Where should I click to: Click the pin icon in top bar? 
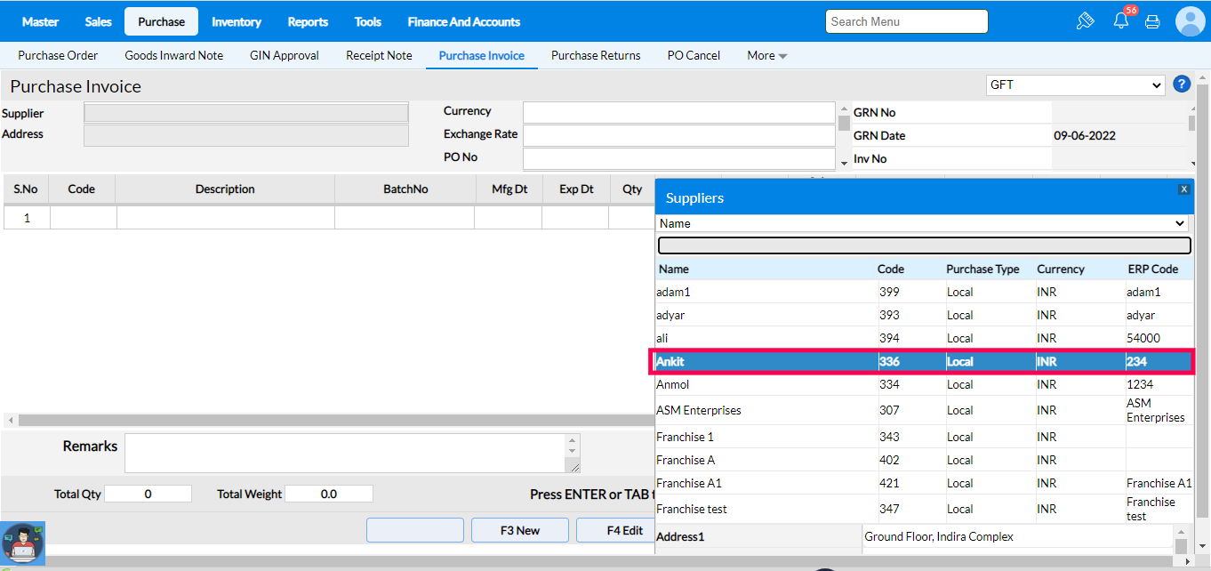[1085, 21]
